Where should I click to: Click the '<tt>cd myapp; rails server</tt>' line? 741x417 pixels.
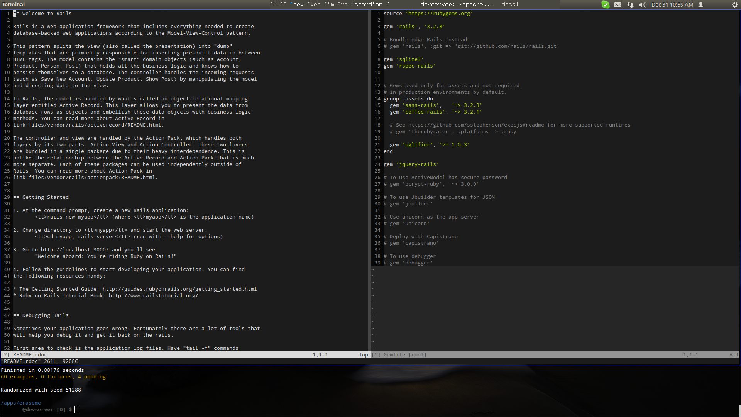pyautogui.click(x=129, y=237)
